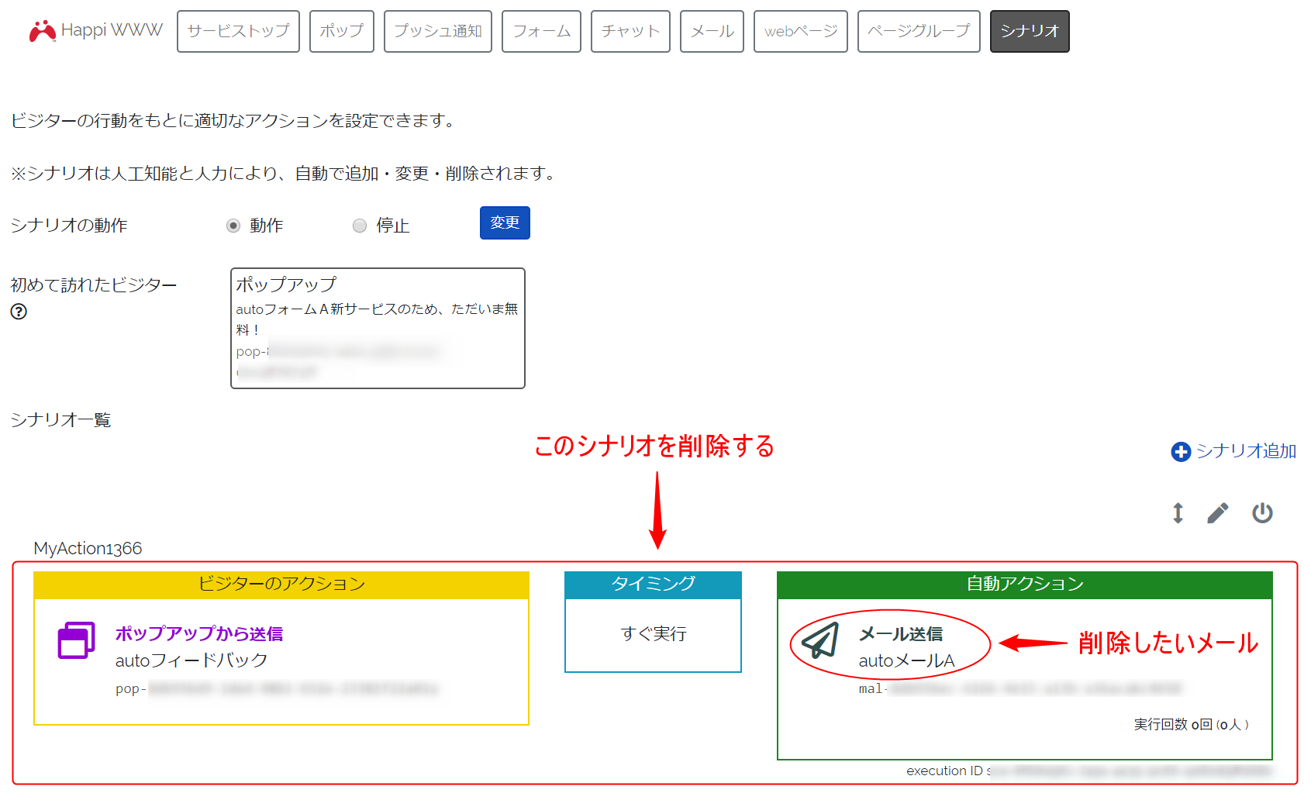Click the Happi WWW logo icon
This screenshot has height=800, width=1304.
(x=42, y=31)
